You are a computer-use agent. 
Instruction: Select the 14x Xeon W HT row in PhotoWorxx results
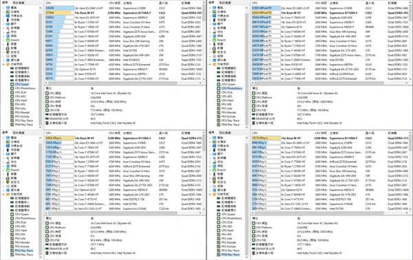330,12
